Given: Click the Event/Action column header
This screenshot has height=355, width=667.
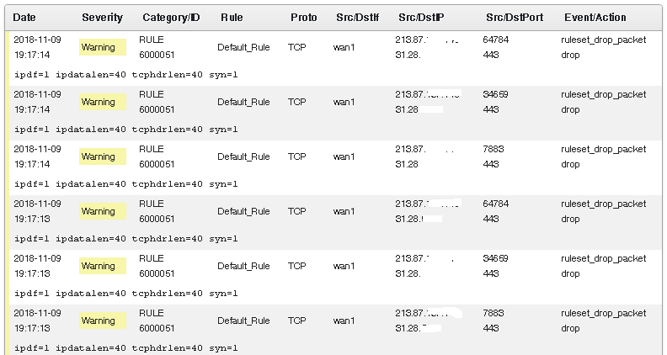Looking at the screenshot, I should [595, 17].
